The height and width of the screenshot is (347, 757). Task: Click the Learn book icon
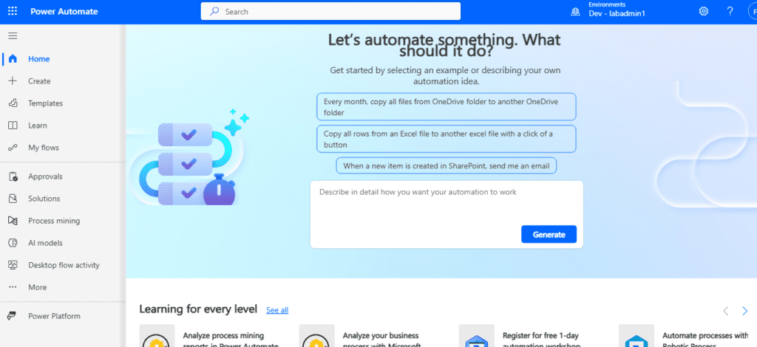point(13,126)
